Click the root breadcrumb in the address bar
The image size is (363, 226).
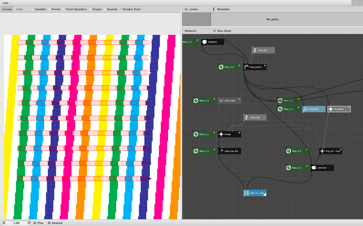[x=5, y=3]
